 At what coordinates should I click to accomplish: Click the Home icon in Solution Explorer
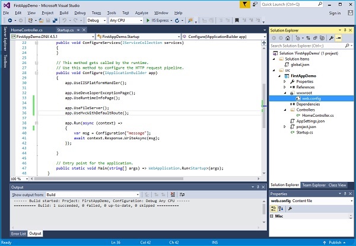point(289,37)
